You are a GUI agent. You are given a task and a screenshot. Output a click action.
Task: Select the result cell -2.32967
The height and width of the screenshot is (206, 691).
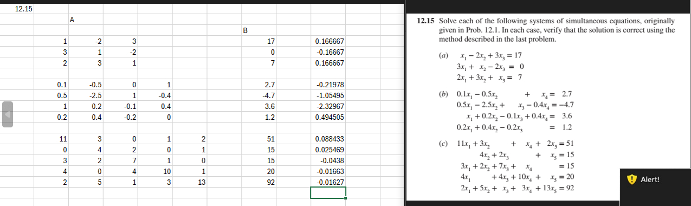click(328, 106)
